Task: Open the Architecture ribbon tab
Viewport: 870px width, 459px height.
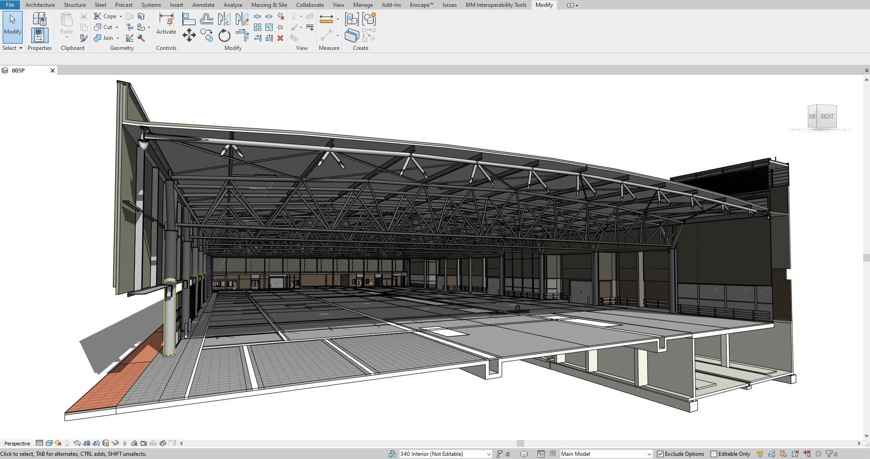Action: pyautogui.click(x=40, y=5)
